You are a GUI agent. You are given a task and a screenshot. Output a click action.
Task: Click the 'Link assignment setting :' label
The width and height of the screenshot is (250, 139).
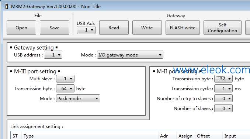(x=37, y=127)
